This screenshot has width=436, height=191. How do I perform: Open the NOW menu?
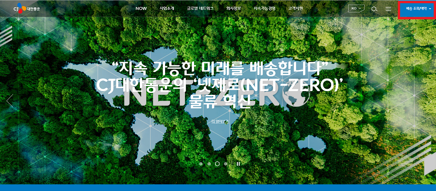pyautogui.click(x=141, y=8)
